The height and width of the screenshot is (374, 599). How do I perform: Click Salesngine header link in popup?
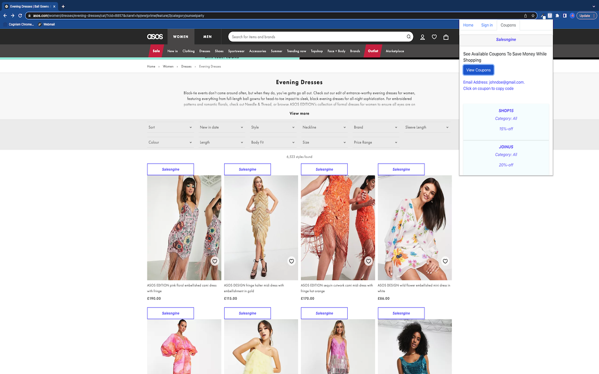click(506, 40)
